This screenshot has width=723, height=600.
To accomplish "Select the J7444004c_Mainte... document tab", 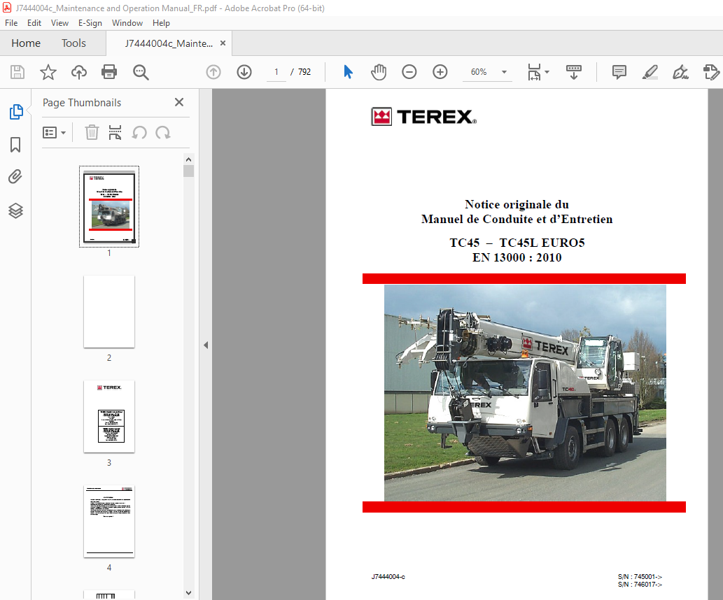I will pyautogui.click(x=169, y=43).
